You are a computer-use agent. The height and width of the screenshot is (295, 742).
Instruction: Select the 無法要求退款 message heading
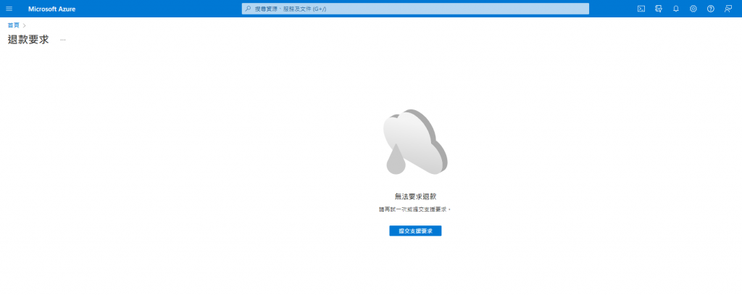coord(415,196)
